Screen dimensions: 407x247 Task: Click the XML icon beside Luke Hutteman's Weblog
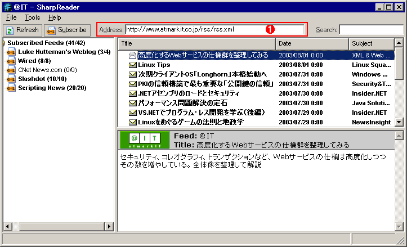point(11,52)
